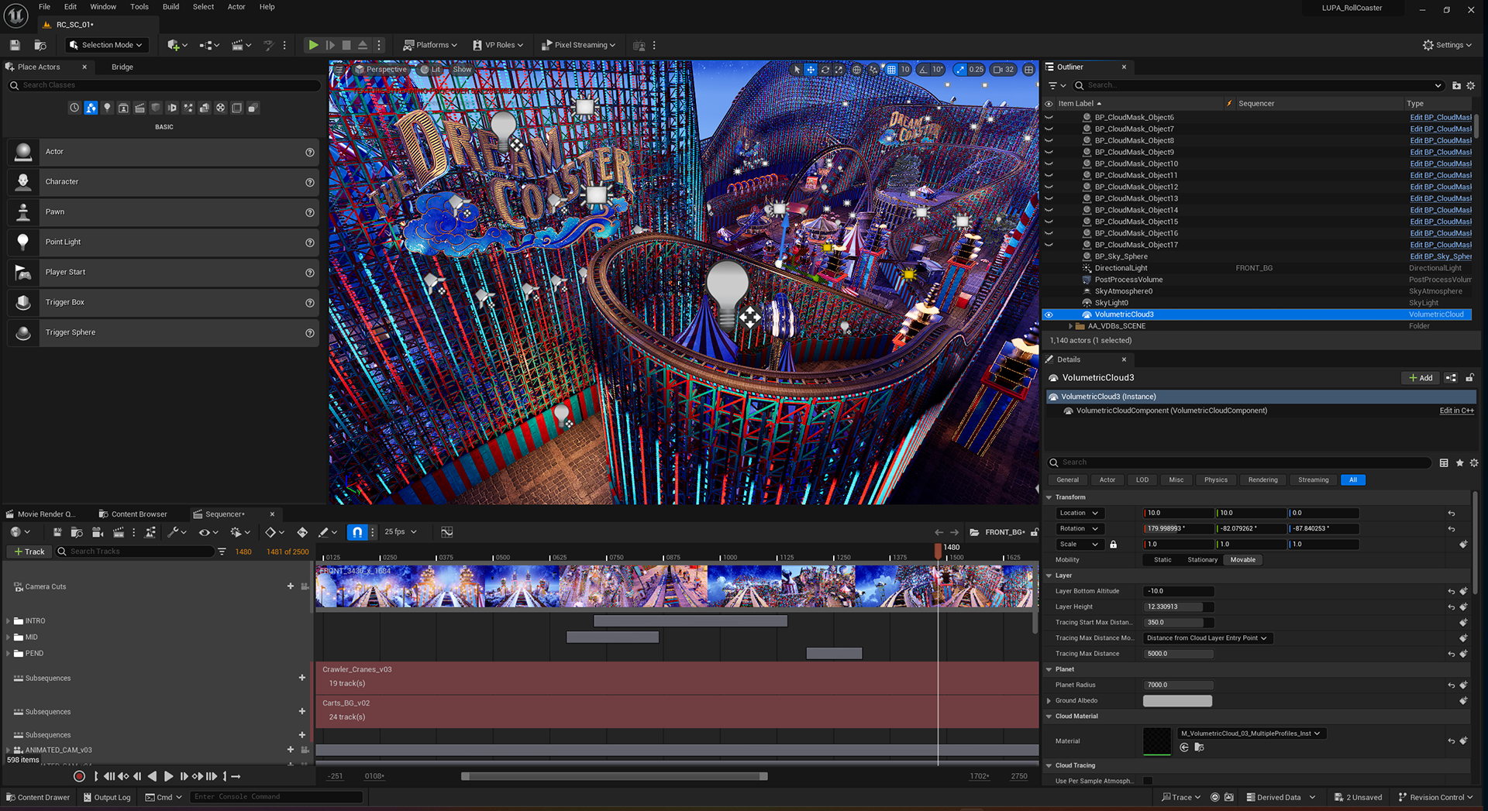Open the viewport options hamburger menu

point(339,70)
